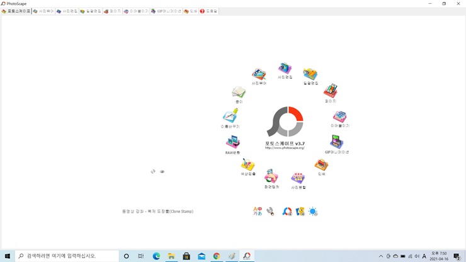This screenshot has width=466, height=262.
Task: Start the 화면캡쳐 screen capture icon
Action: click(271, 178)
